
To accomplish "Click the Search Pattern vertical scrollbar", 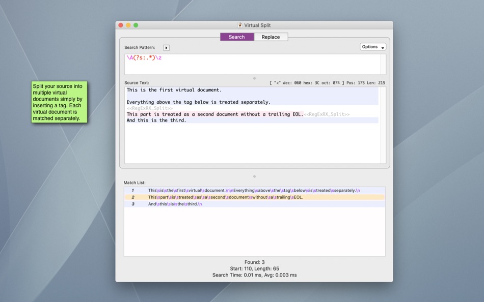I will (383, 64).
